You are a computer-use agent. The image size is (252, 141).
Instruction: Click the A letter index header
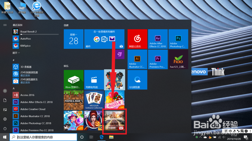coord(14,88)
